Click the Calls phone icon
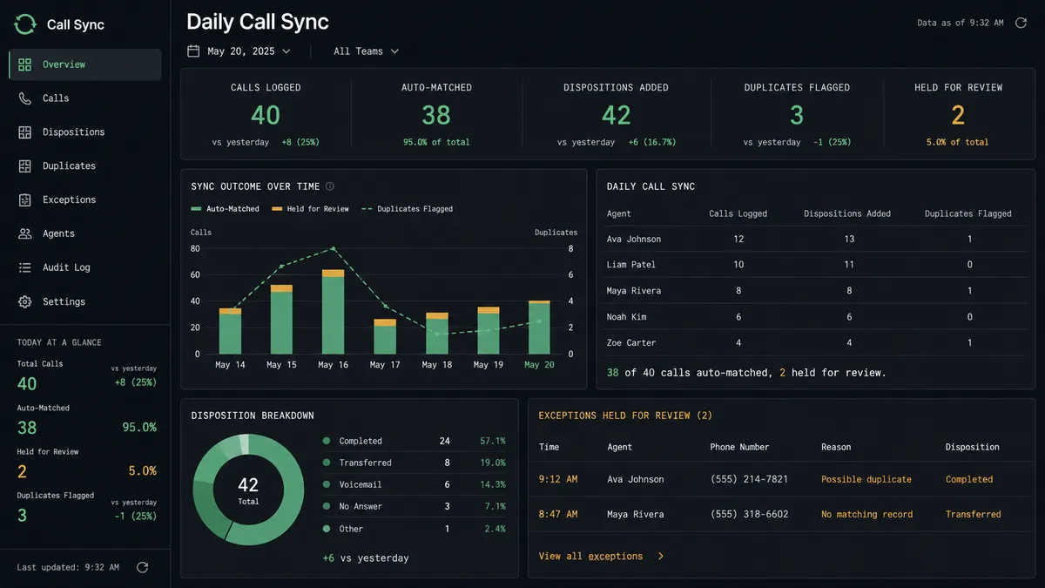Screen dimensions: 1045x588 tap(24, 98)
